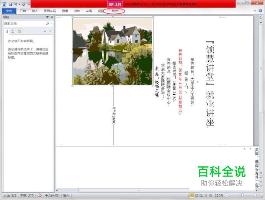Screen dimensions: 265x200
Task: Click the 报告题目：大学生人生规划 line
Action: pyautogui.click(x=192, y=82)
